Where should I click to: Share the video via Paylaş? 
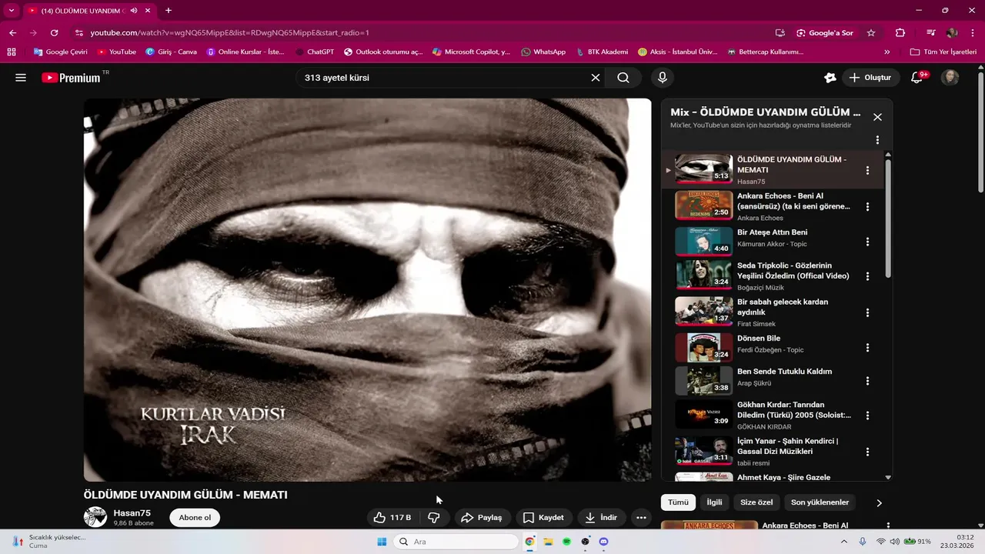482,518
